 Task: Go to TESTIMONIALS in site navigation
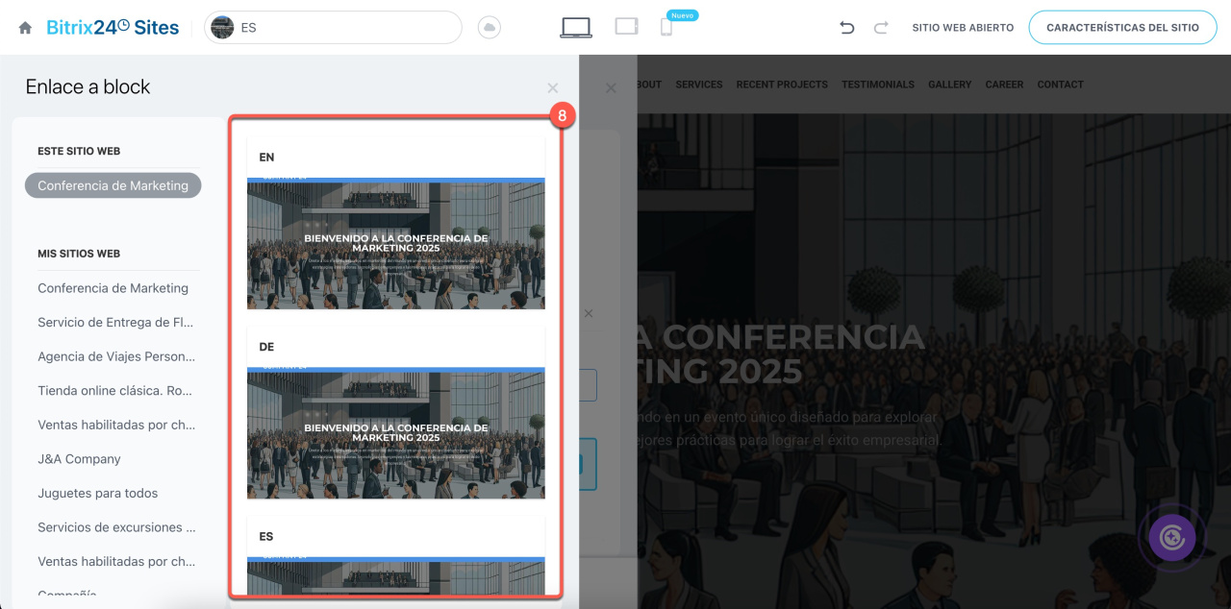tap(878, 85)
